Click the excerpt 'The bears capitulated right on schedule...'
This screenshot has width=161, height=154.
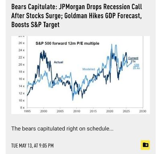click(x=62, y=129)
